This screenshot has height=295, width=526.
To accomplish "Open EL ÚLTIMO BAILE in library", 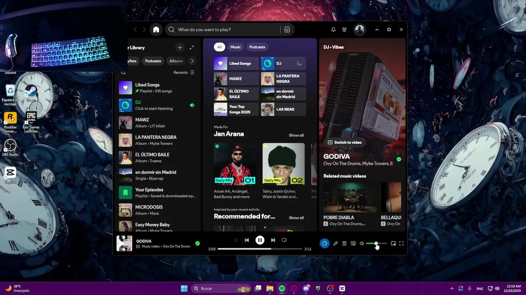I will [158, 158].
